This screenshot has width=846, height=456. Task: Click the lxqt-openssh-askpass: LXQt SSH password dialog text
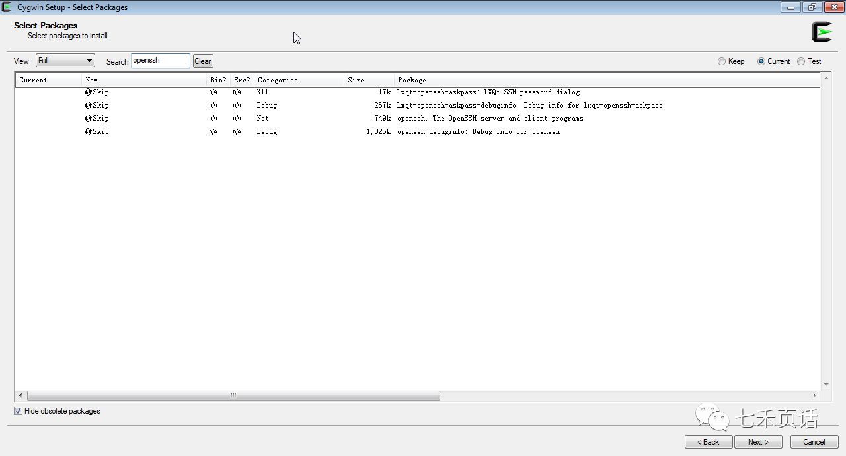coord(488,92)
